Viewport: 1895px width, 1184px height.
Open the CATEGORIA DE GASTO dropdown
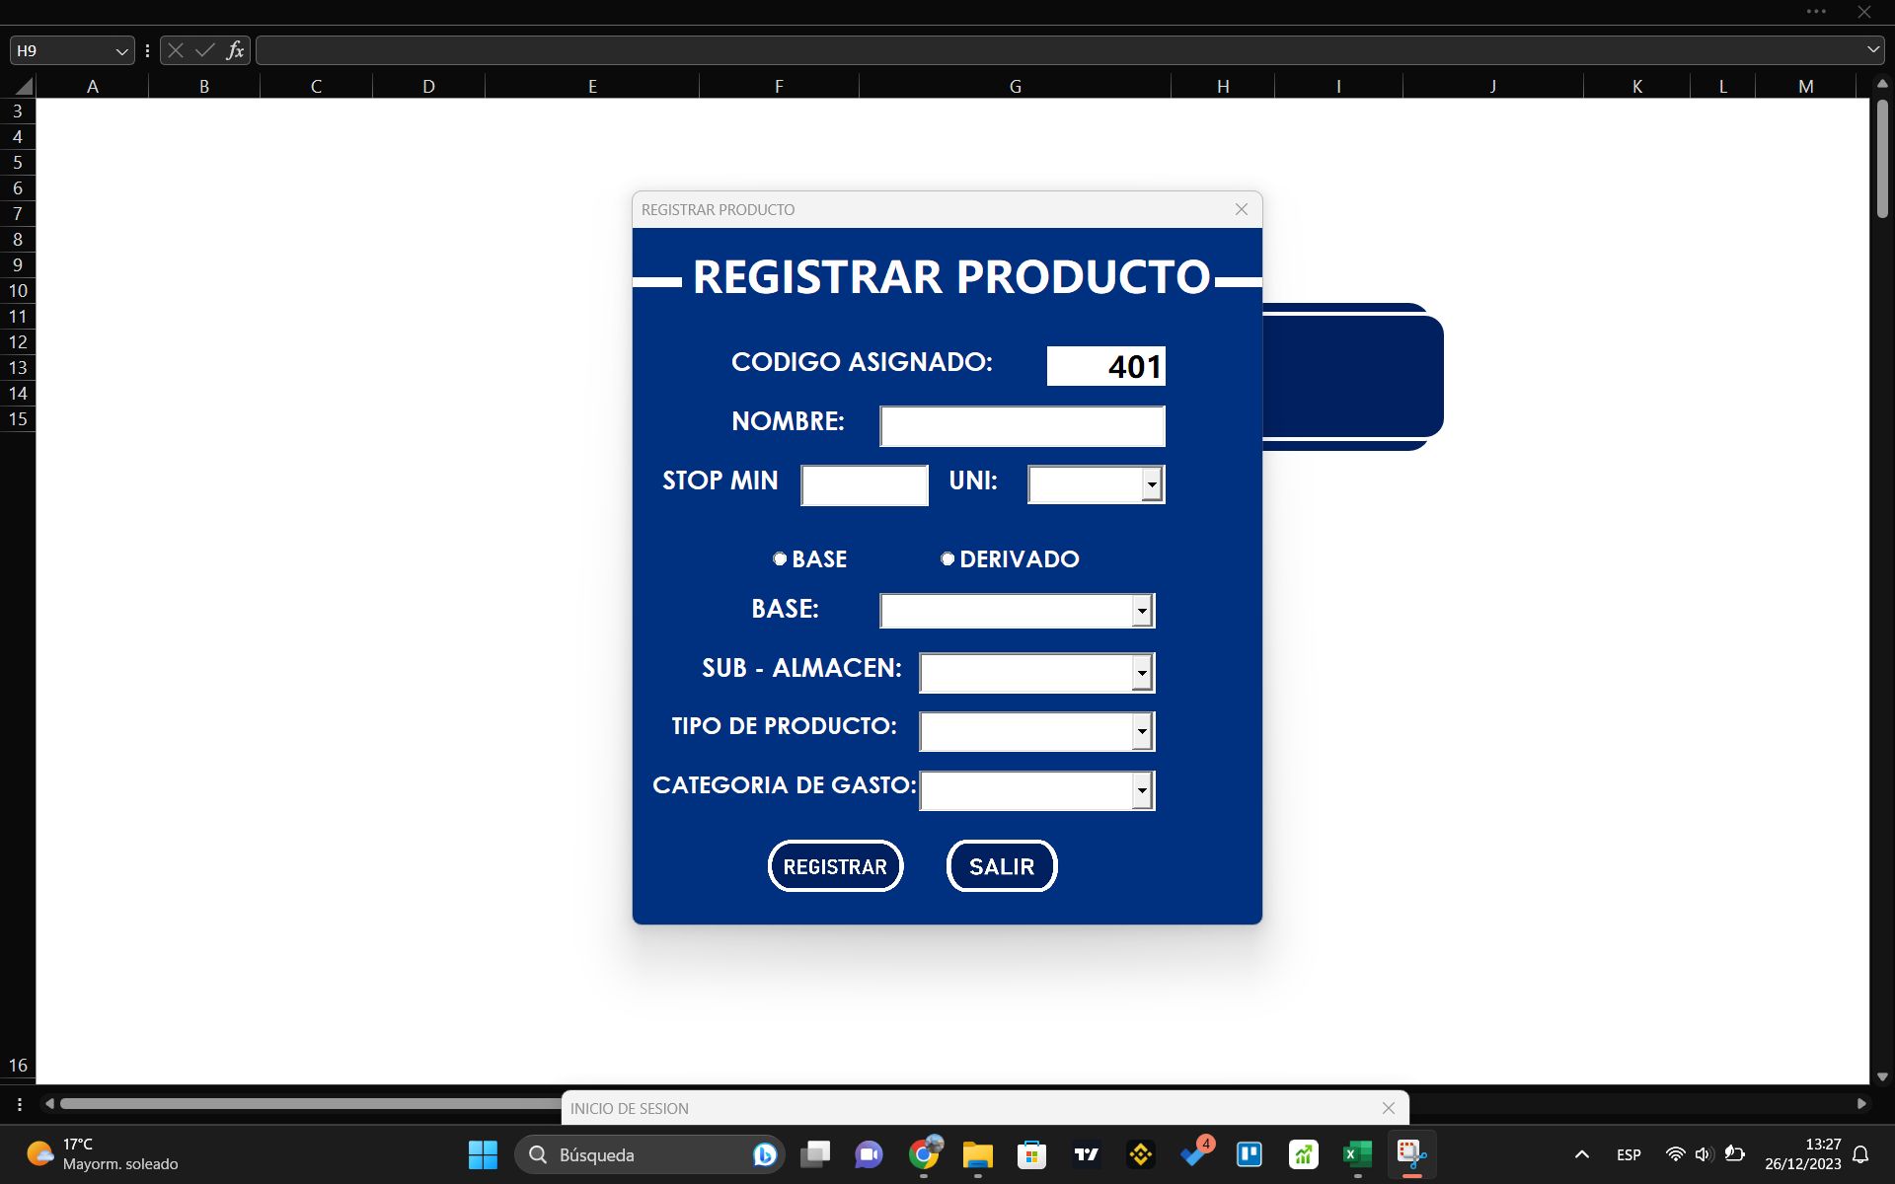pos(1141,790)
